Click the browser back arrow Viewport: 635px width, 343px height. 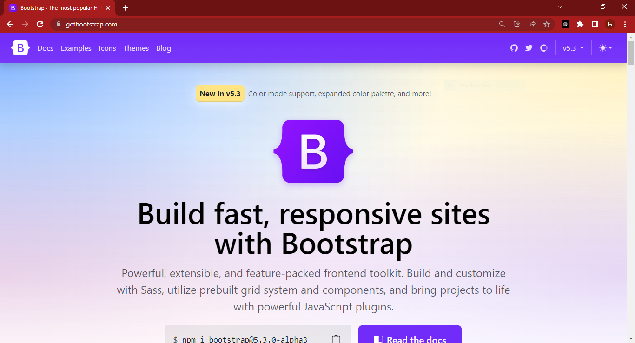click(10, 24)
